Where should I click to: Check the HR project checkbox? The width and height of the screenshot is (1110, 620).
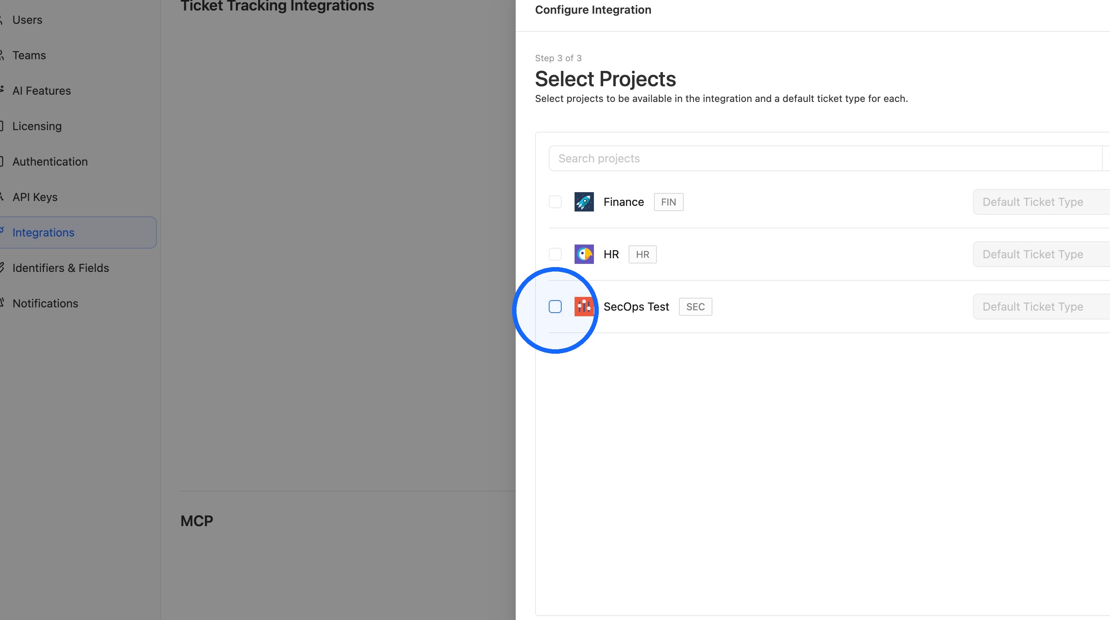click(x=555, y=254)
